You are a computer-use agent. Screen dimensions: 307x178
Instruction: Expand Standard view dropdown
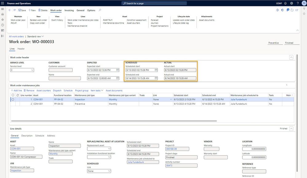[x=35, y=36]
